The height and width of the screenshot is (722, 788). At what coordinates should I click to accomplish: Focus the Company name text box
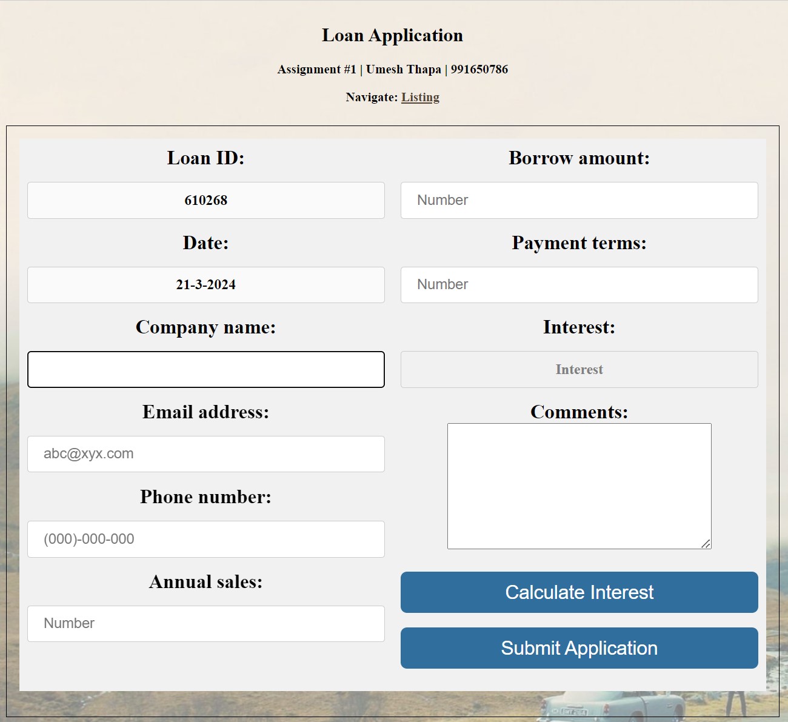coord(206,369)
